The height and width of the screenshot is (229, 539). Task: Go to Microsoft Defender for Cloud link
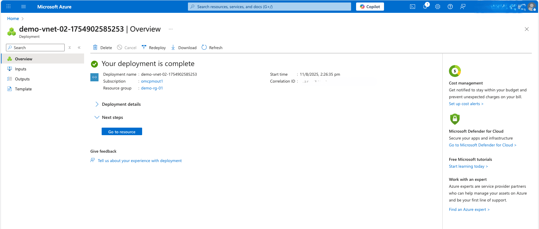pos(483,145)
